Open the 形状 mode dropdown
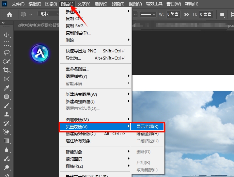This screenshot has height=177, width=234. 48,14
